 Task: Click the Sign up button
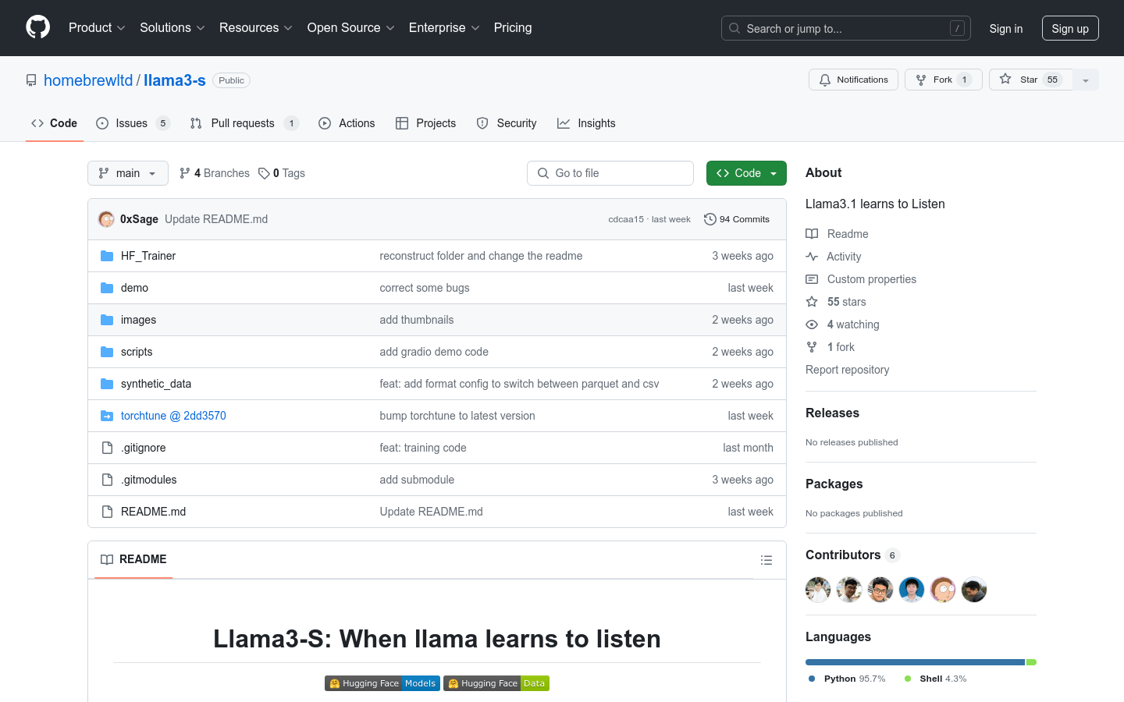(1070, 28)
